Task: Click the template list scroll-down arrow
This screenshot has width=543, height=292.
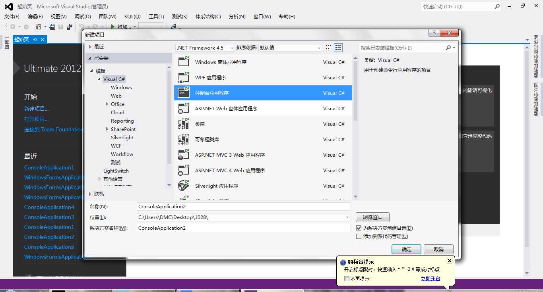Action: click(355, 196)
